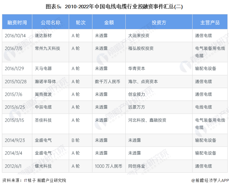The width and height of the screenshot is (229, 187).
Task: Click the 资料来源 IT桔子 source text
Action: (x=34, y=180)
